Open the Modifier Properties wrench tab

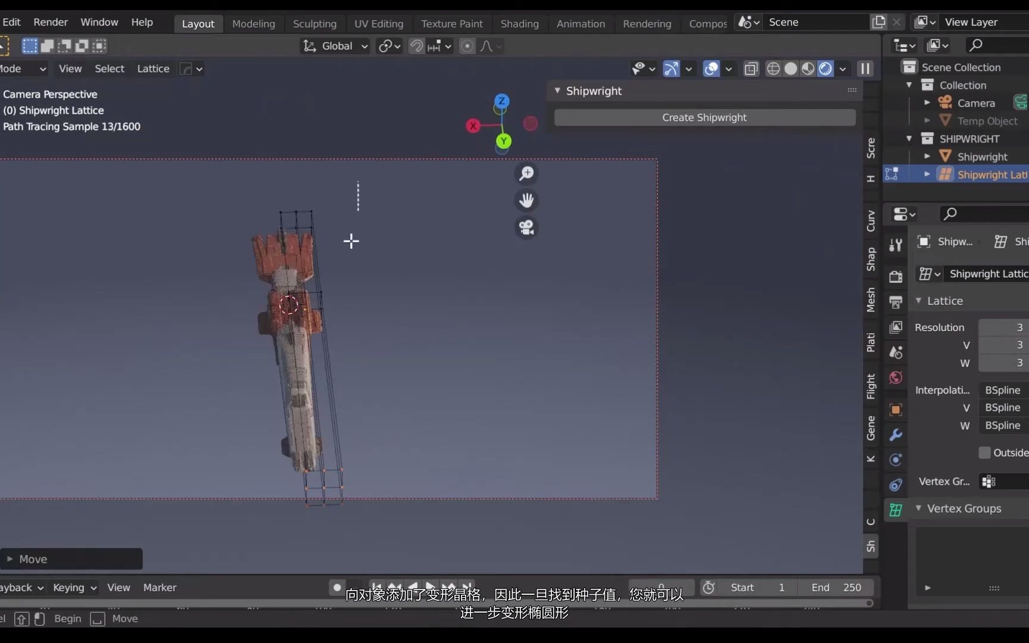(896, 435)
